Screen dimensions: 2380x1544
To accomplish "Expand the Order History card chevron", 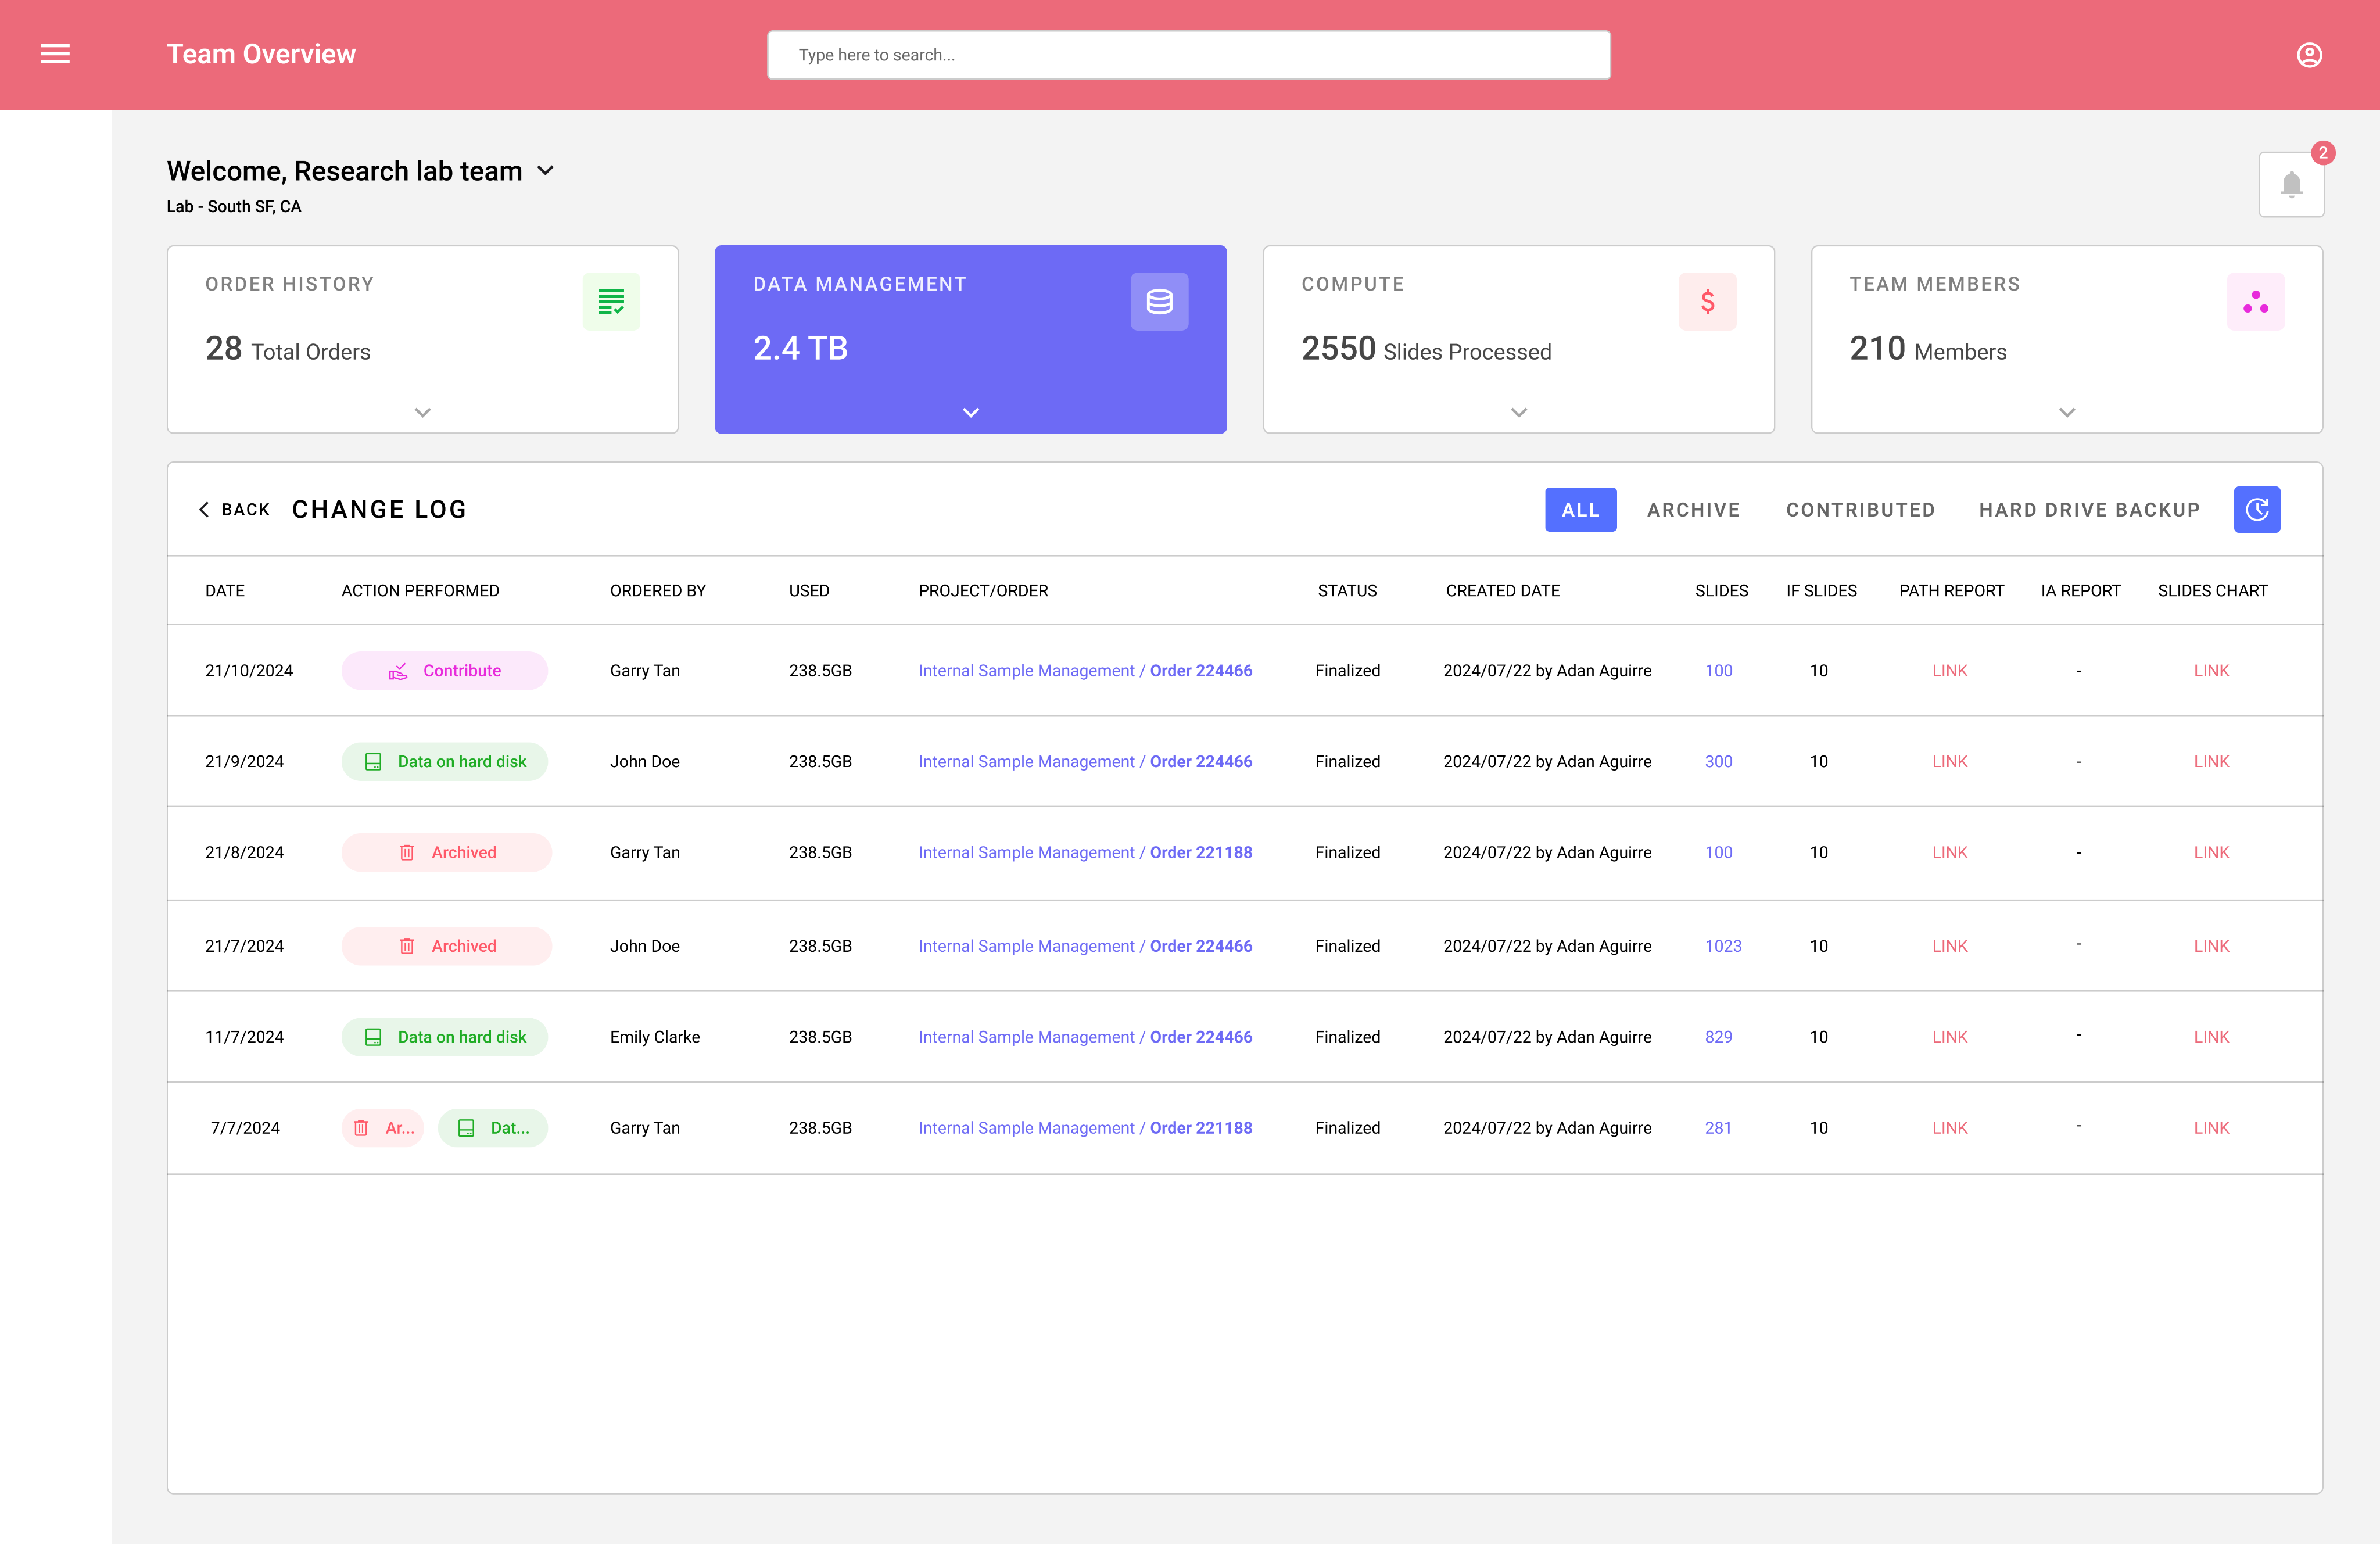I will 423,412.
